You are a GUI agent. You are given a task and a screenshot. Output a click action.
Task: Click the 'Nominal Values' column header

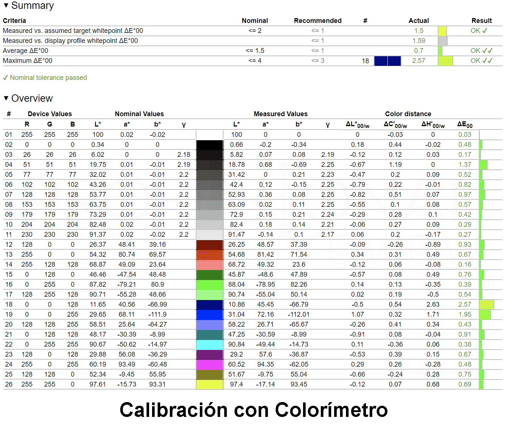[x=139, y=114]
